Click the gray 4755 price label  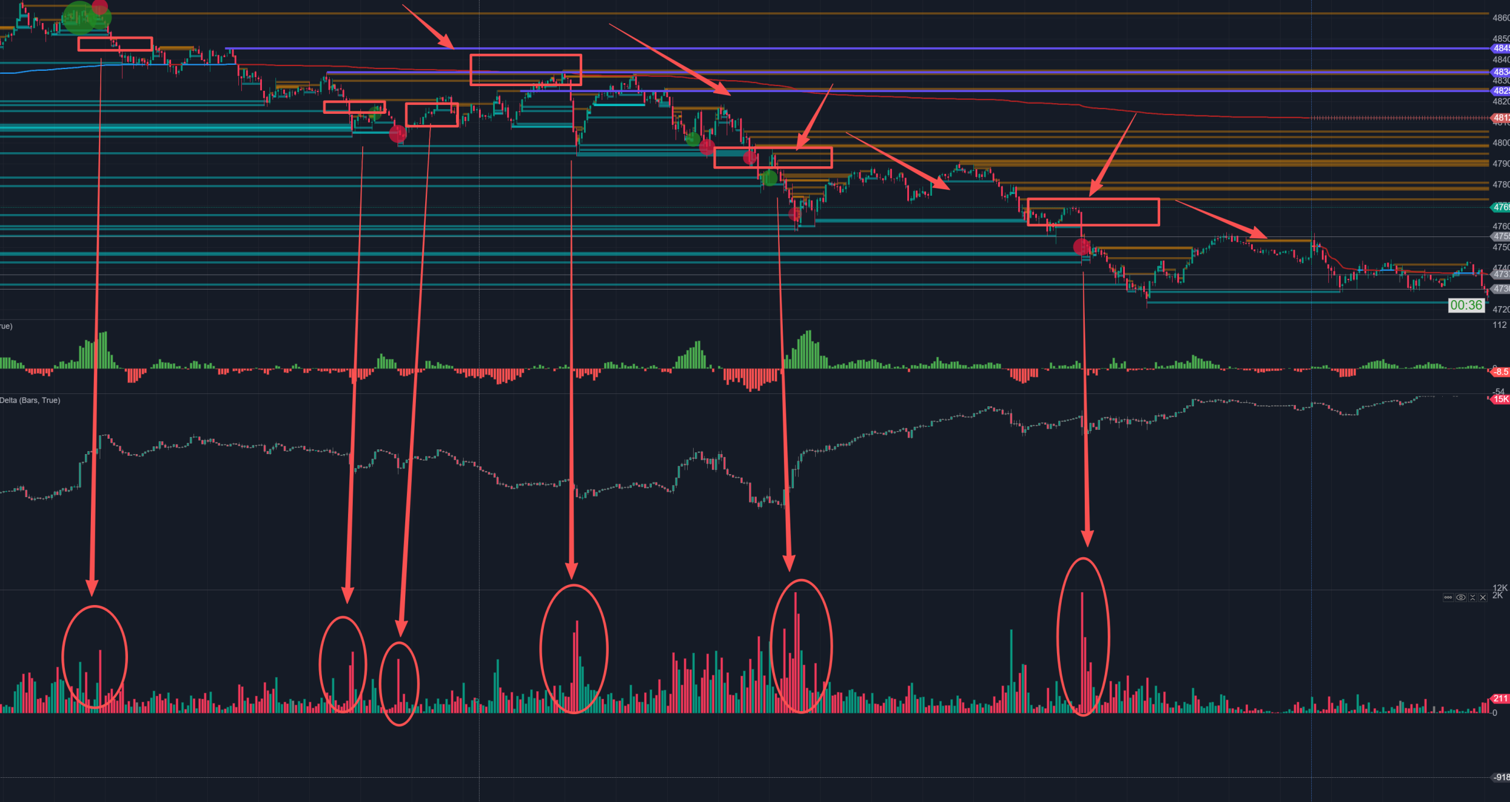1501,236
